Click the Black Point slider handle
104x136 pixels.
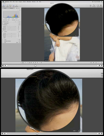[x=9, y=29]
